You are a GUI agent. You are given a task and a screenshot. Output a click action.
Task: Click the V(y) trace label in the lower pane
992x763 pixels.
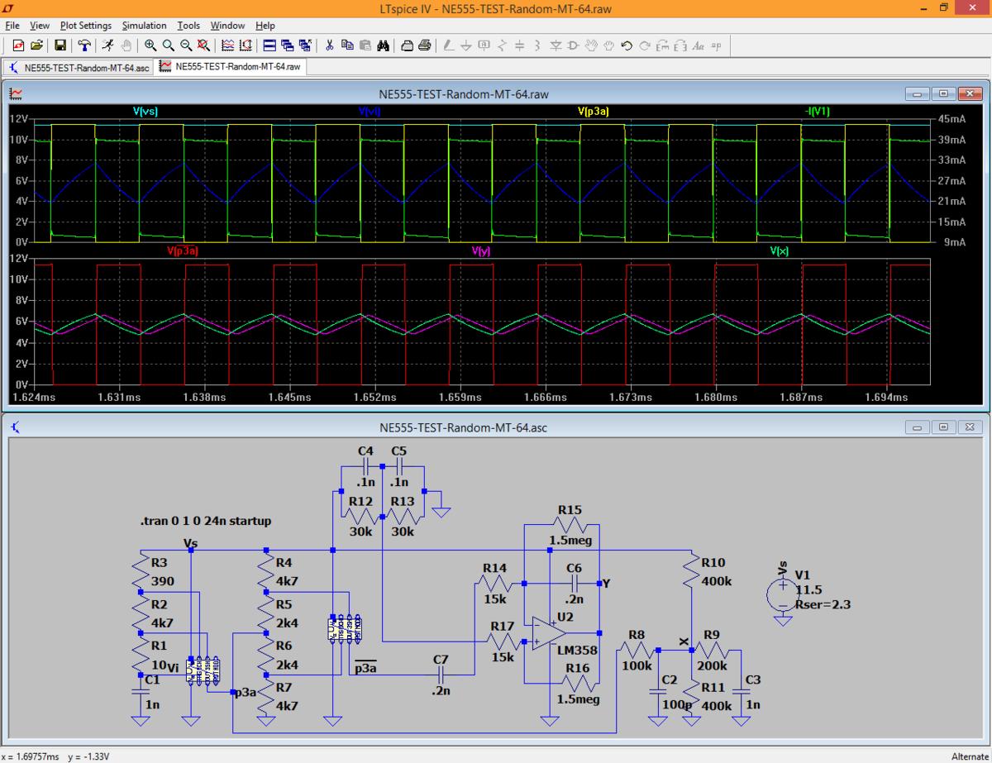tap(480, 250)
